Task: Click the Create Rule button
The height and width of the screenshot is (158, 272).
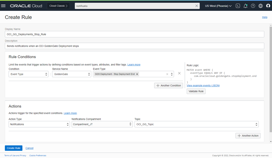Action: 13,148
